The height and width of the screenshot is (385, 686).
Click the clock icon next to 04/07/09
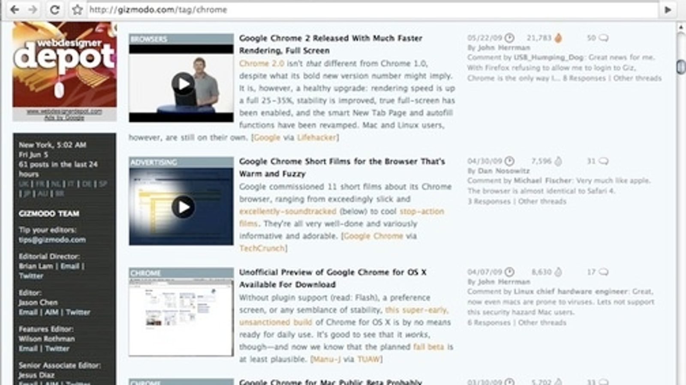(509, 272)
